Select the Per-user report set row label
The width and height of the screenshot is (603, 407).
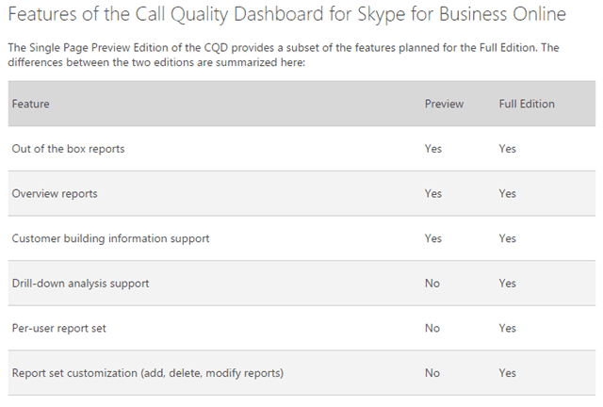[x=58, y=329]
